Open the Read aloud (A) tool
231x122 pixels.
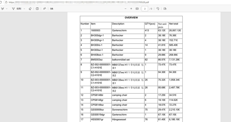click(45, 9)
